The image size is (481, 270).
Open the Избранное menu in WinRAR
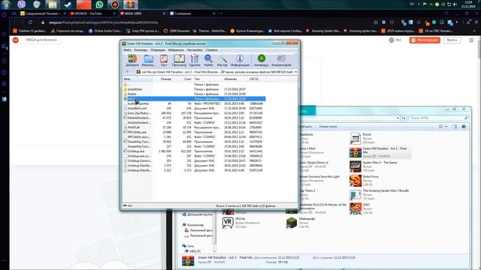[176, 50]
